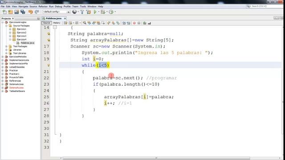Collapse code fold at line 14
The width and height of the screenshot is (285, 160).
click(x=55, y=28)
